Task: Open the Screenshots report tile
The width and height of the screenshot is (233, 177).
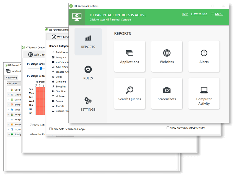Action: (167, 93)
